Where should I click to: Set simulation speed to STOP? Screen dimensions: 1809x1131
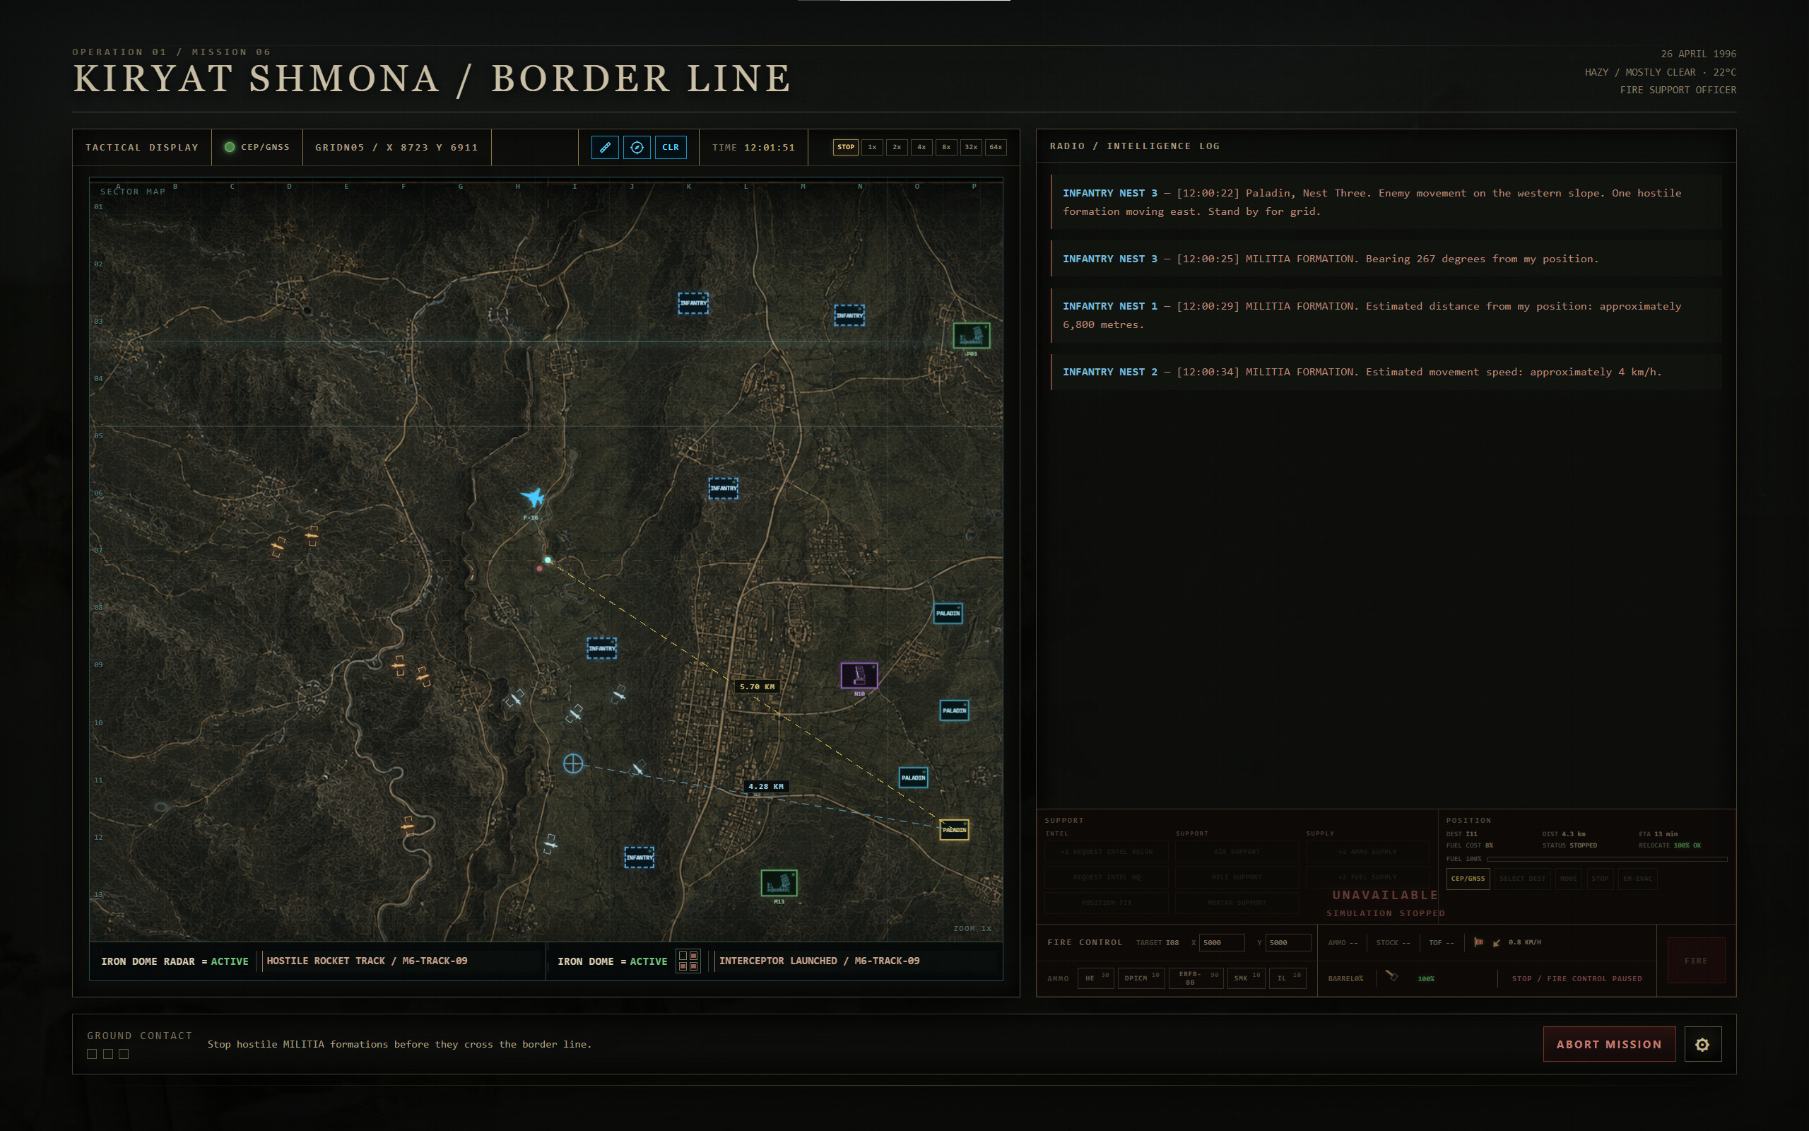click(x=845, y=147)
